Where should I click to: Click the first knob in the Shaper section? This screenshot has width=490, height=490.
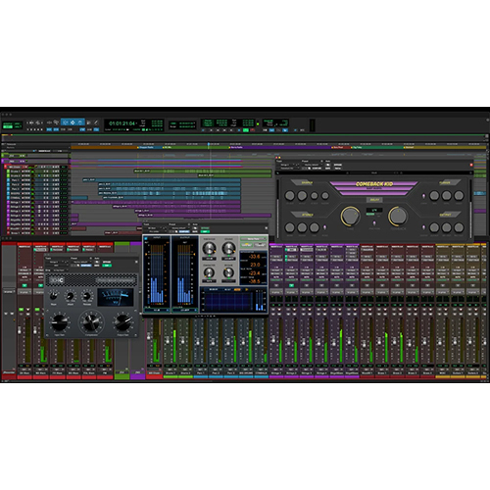(x=290, y=196)
